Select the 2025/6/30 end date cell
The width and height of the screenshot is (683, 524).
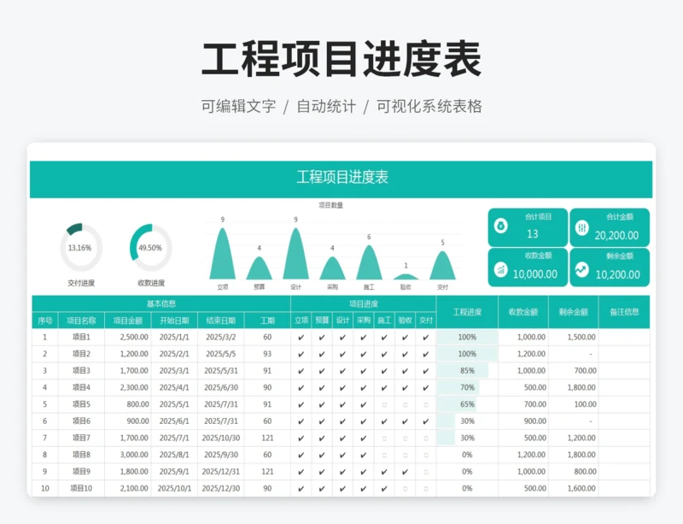coord(221,387)
